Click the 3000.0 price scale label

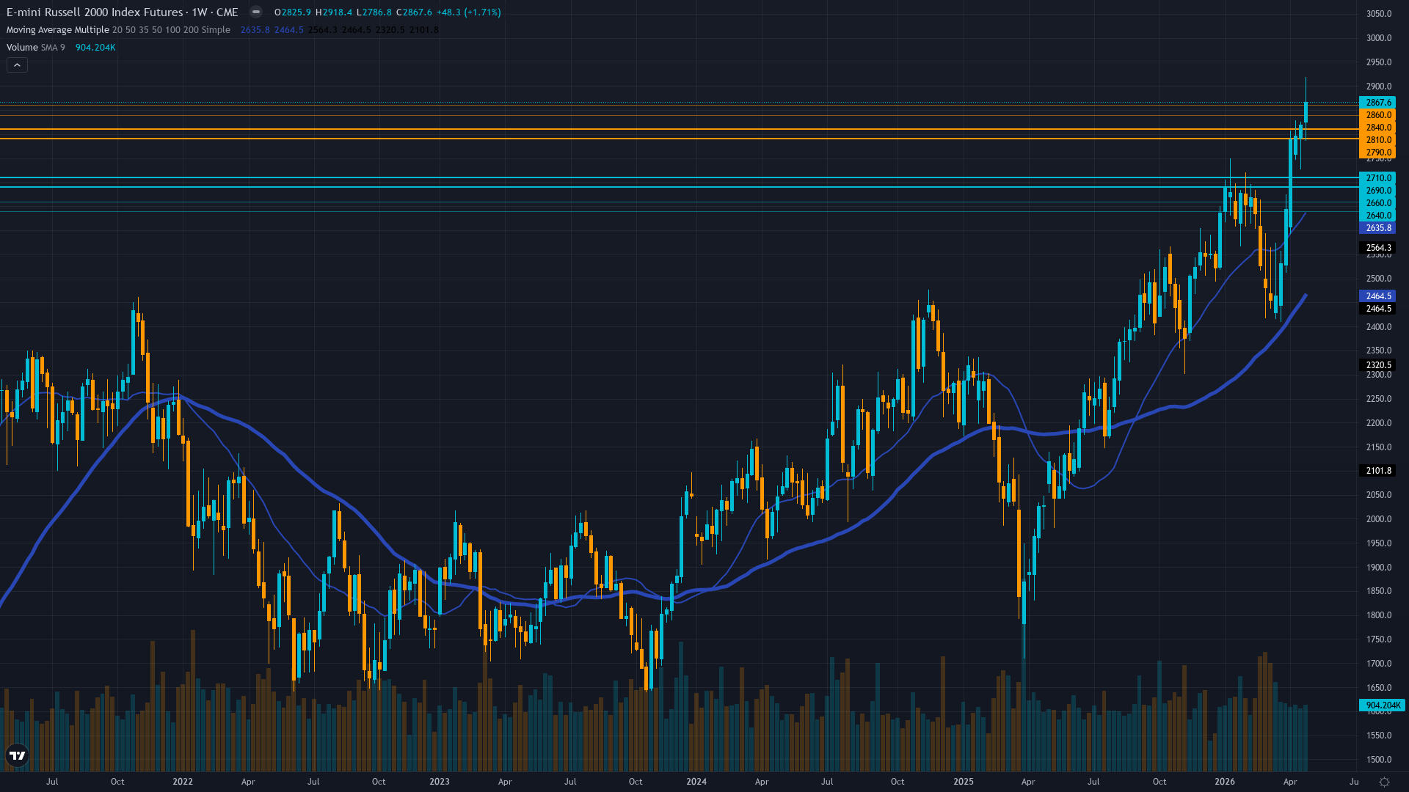click(x=1378, y=38)
